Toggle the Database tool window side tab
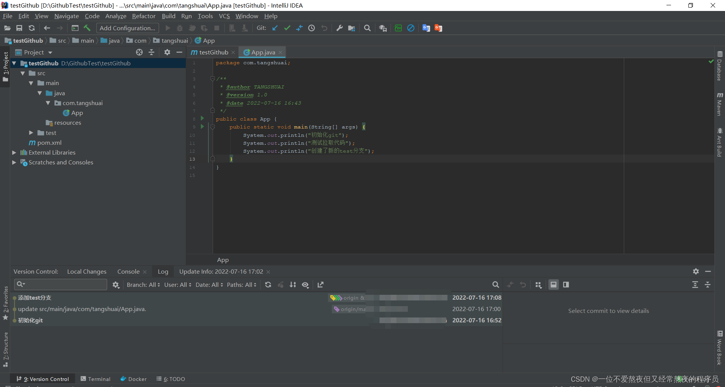 720,66
